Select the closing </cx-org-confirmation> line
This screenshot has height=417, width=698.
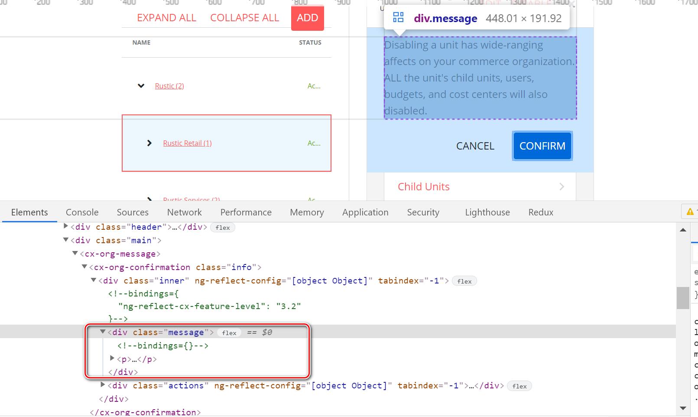point(145,412)
